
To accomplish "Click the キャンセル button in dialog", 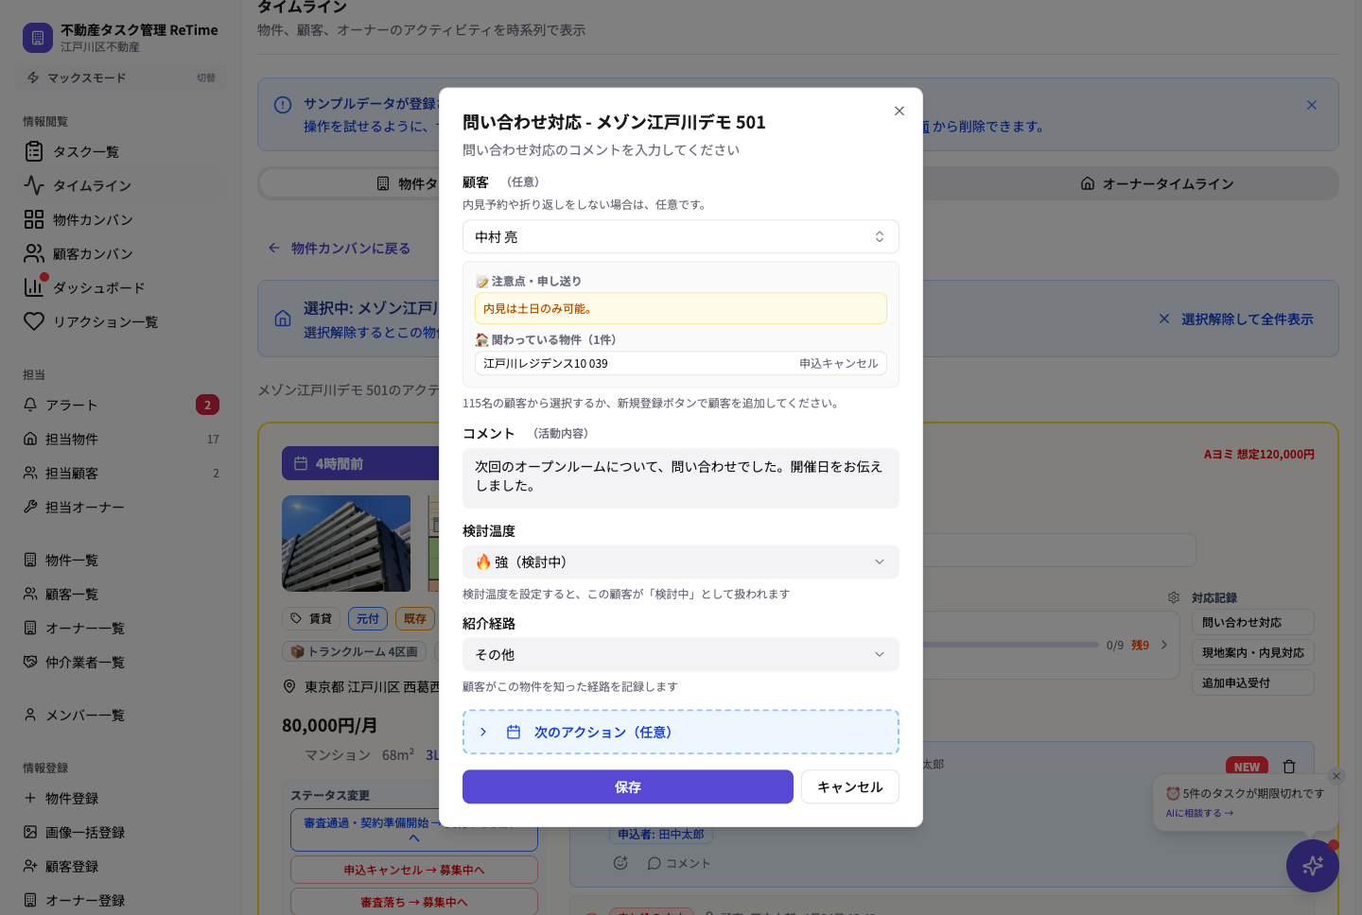I will tap(849, 787).
